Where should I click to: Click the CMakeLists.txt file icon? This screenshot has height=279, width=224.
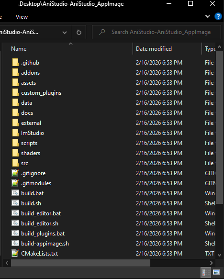coord(15,253)
